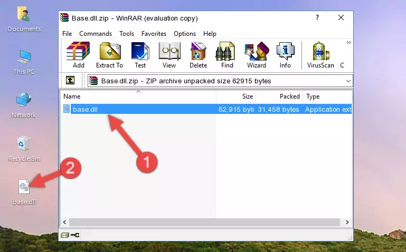The height and width of the screenshot is (252, 406).
Task: Open the Tools menu
Action: click(x=127, y=34)
